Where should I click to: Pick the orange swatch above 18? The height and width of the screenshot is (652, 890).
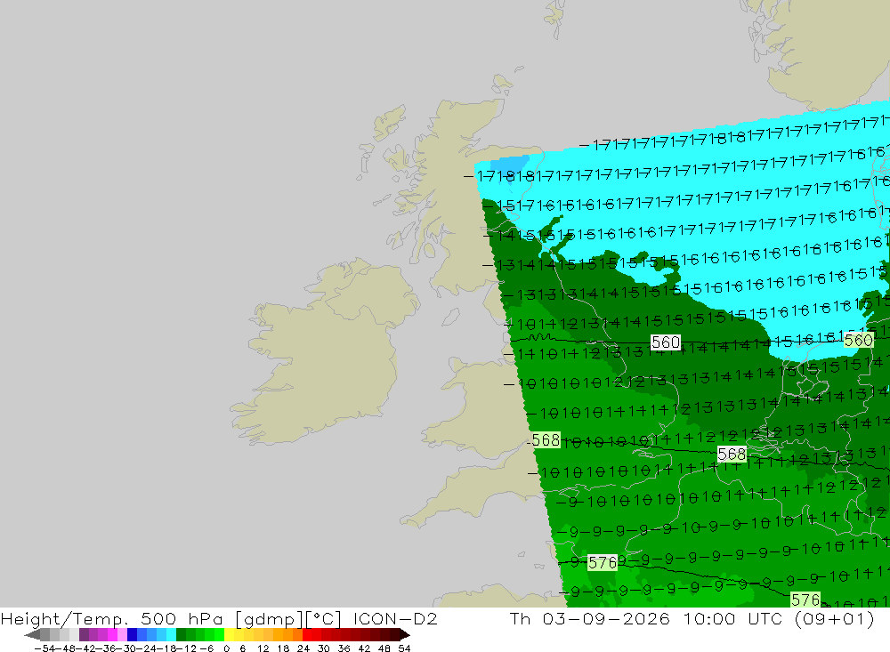278,634
